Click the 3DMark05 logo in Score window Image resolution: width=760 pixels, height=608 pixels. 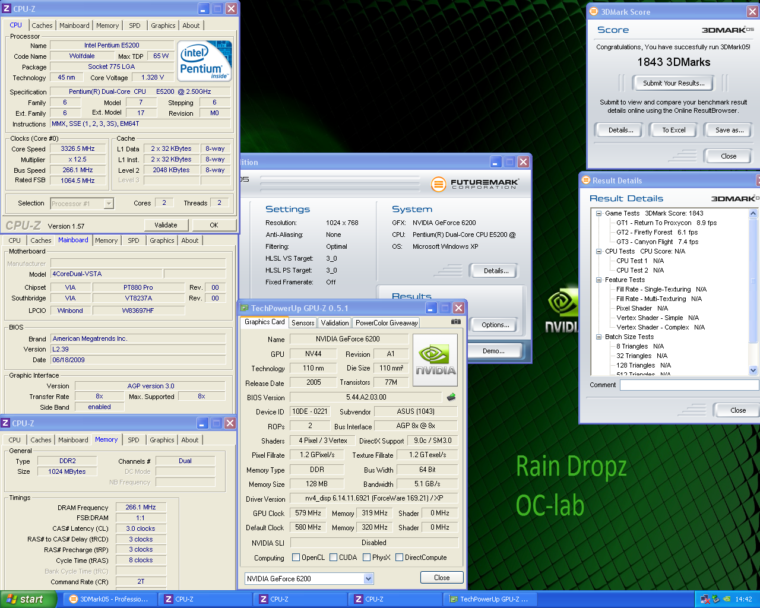(727, 30)
